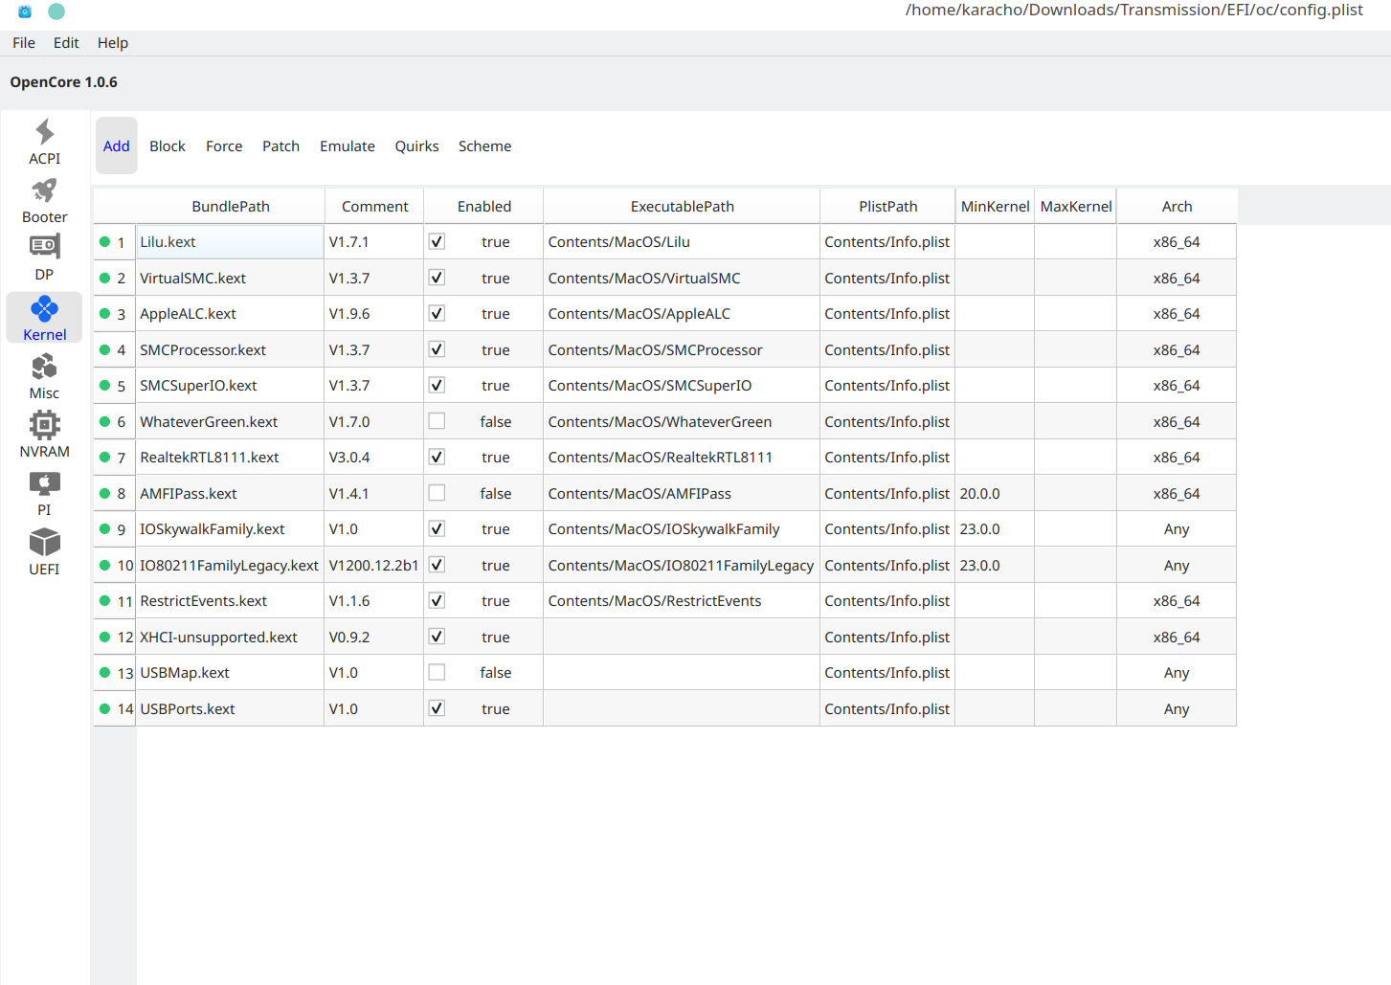1391x985 pixels.
Task: Select the WhateverGreen.kext bundle cell
Action: (x=231, y=421)
